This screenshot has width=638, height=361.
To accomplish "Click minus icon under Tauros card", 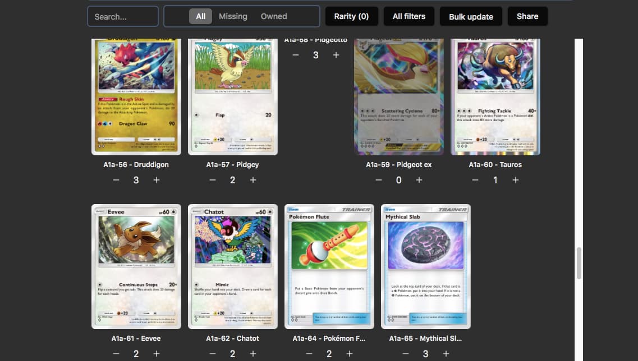I will pyautogui.click(x=475, y=180).
